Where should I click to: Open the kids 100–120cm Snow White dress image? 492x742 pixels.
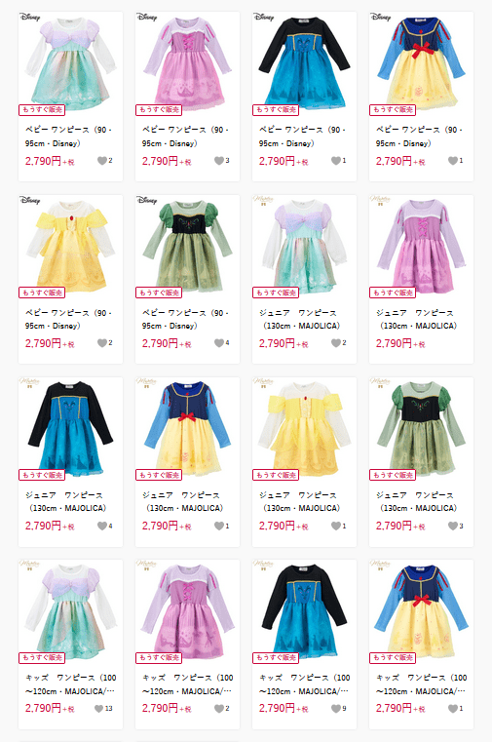421,611
